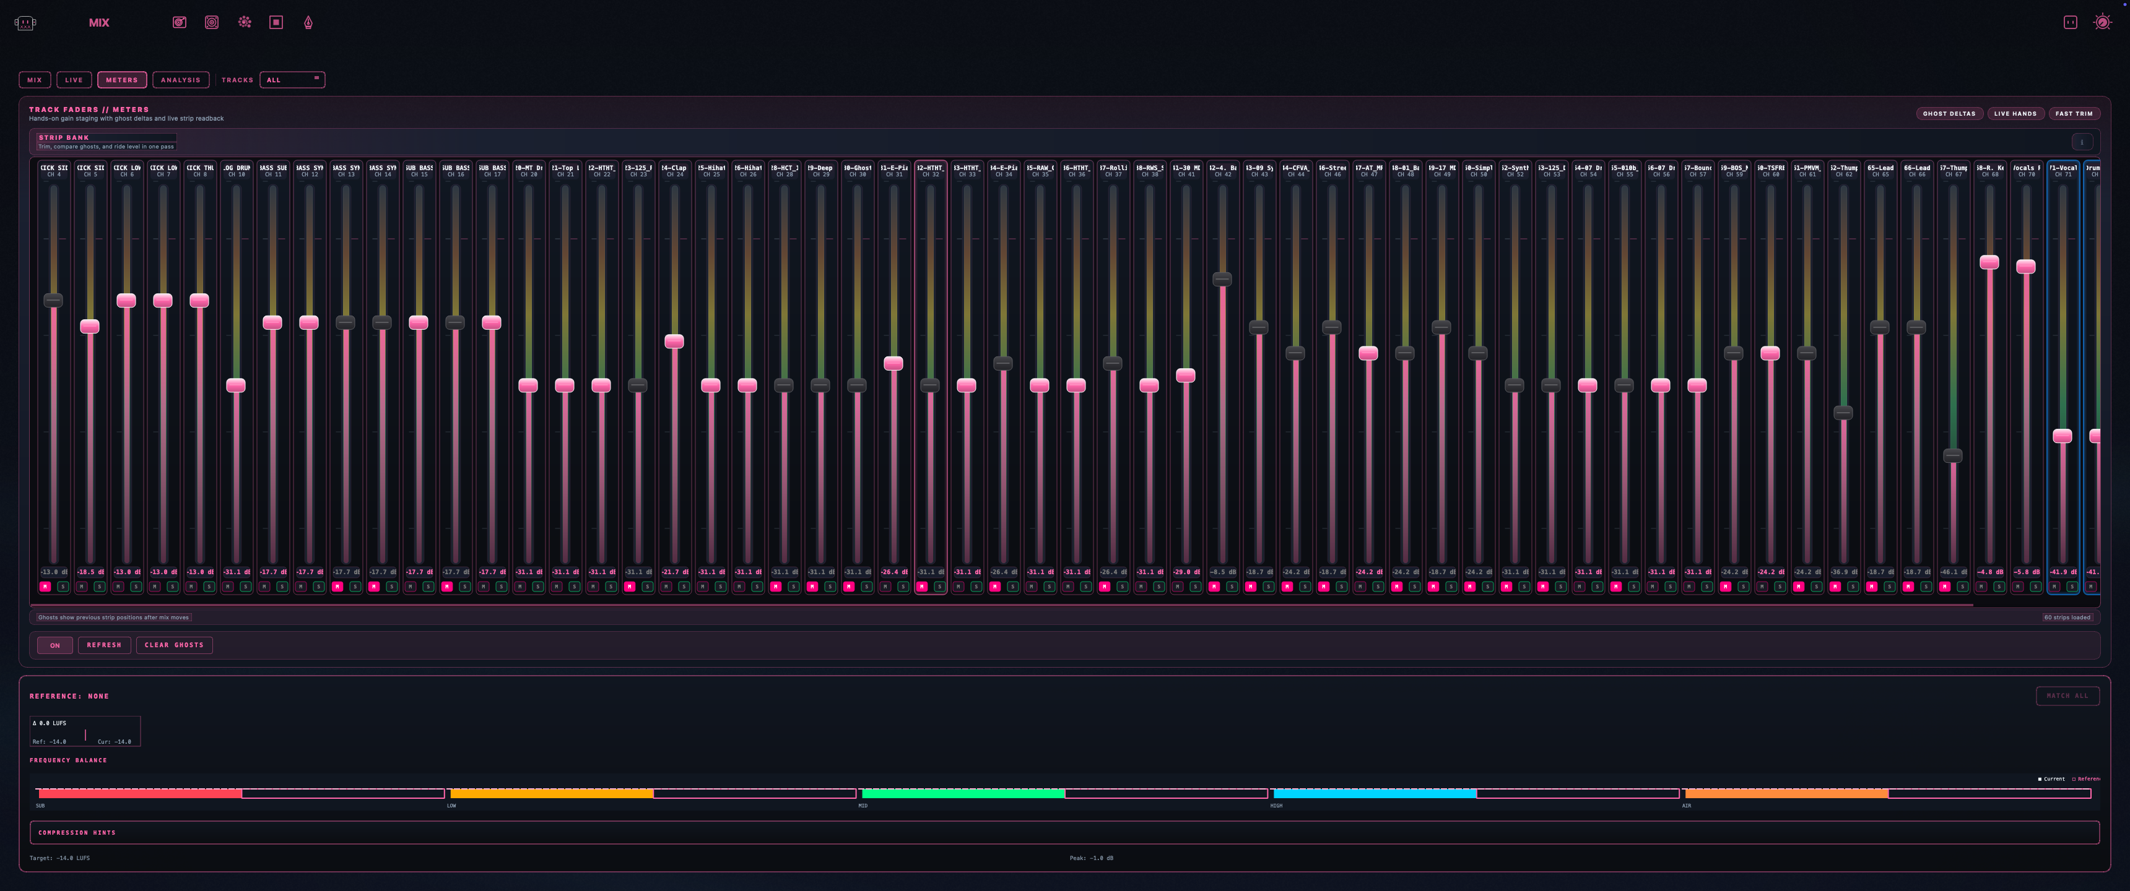Click the square face icon top right
The width and height of the screenshot is (2130, 891).
click(2071, 22)
